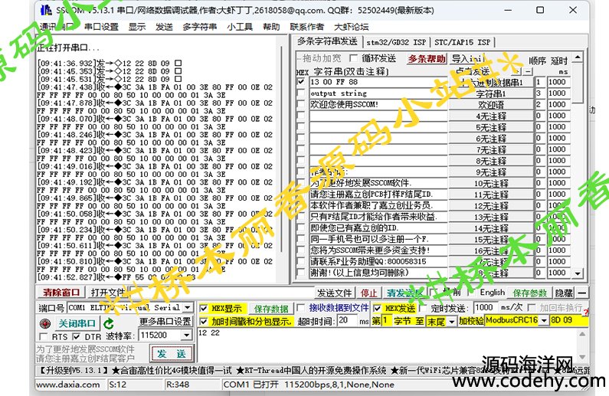Click the dash button next to 隐藏

click(582, 293)
